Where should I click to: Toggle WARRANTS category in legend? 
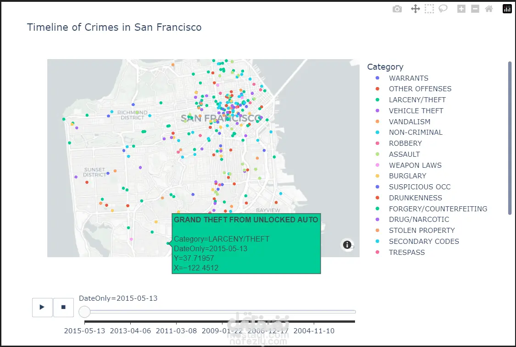point(408,78)
